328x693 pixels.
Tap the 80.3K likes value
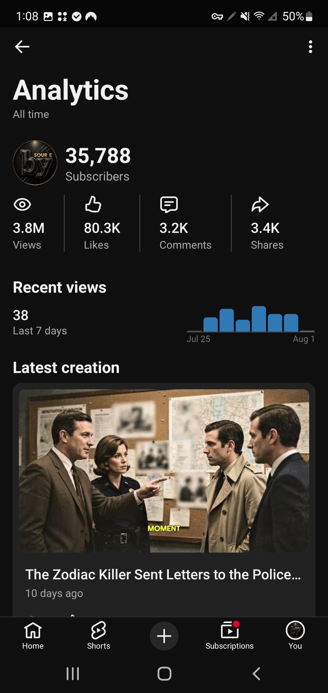point(102,228)
